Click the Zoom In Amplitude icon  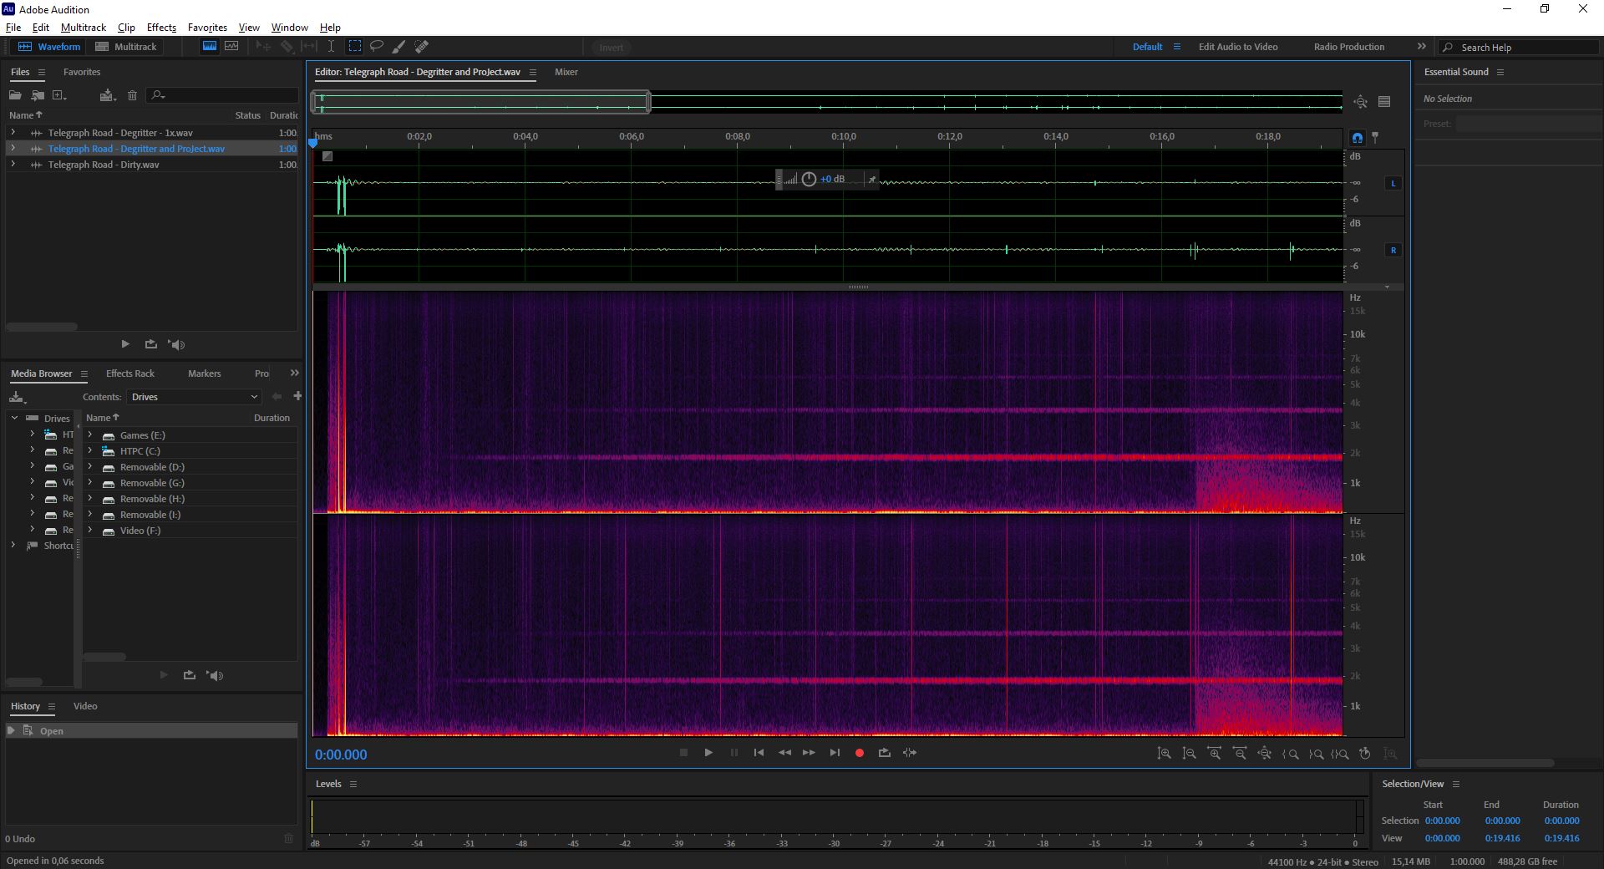tap(1164, 754)
